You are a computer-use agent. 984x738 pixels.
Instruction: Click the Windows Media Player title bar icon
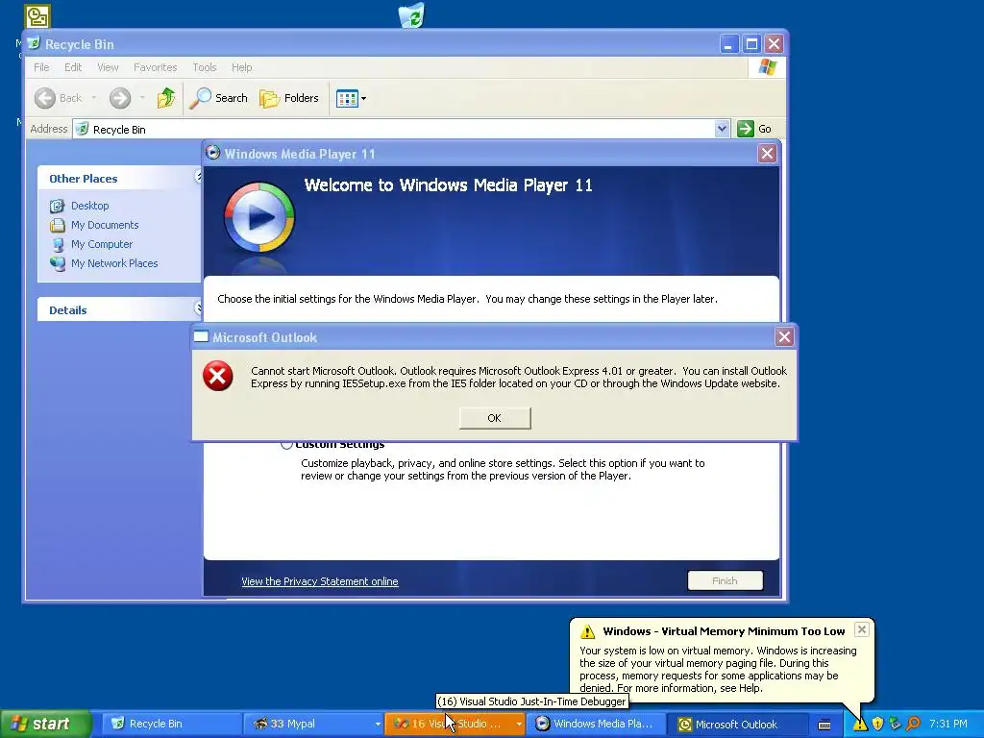point(212,153)
